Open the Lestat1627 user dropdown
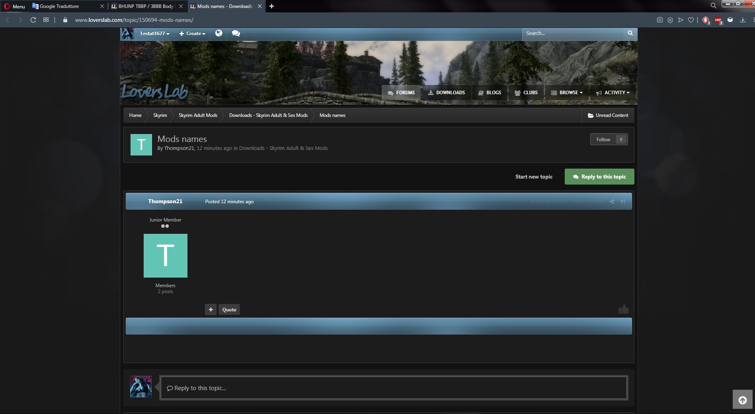This screenshot has height=414, width=755. coord(155,33)
